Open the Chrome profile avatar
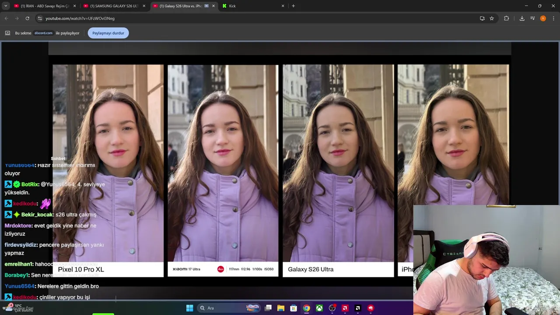The image size is (560, 315). 543,18
